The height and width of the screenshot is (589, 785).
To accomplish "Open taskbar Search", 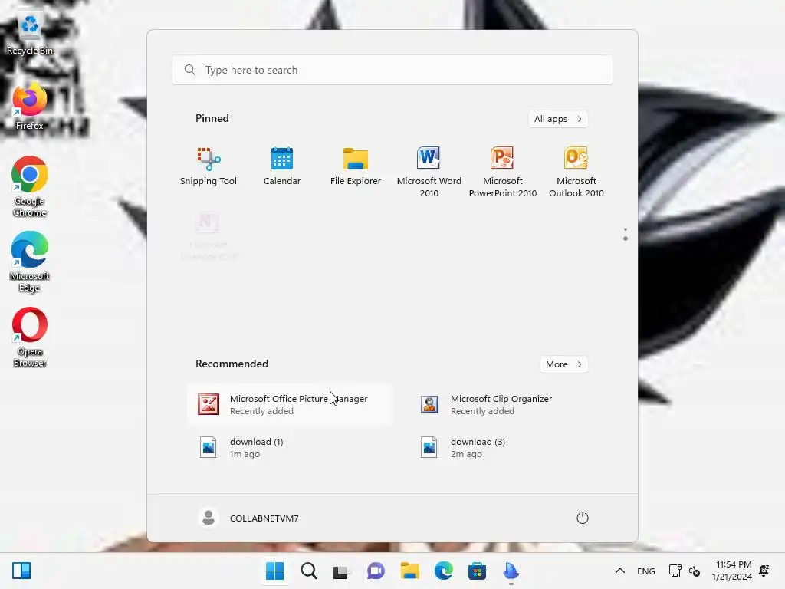I will (309, 571).
